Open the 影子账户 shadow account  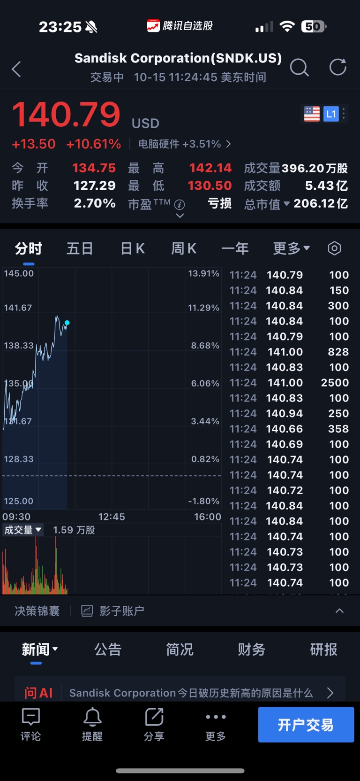click(113, 611)
